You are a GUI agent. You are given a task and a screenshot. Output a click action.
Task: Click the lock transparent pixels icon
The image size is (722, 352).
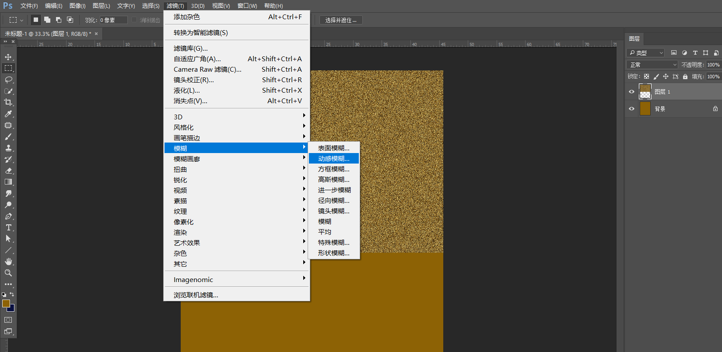[x=646, y=77]
